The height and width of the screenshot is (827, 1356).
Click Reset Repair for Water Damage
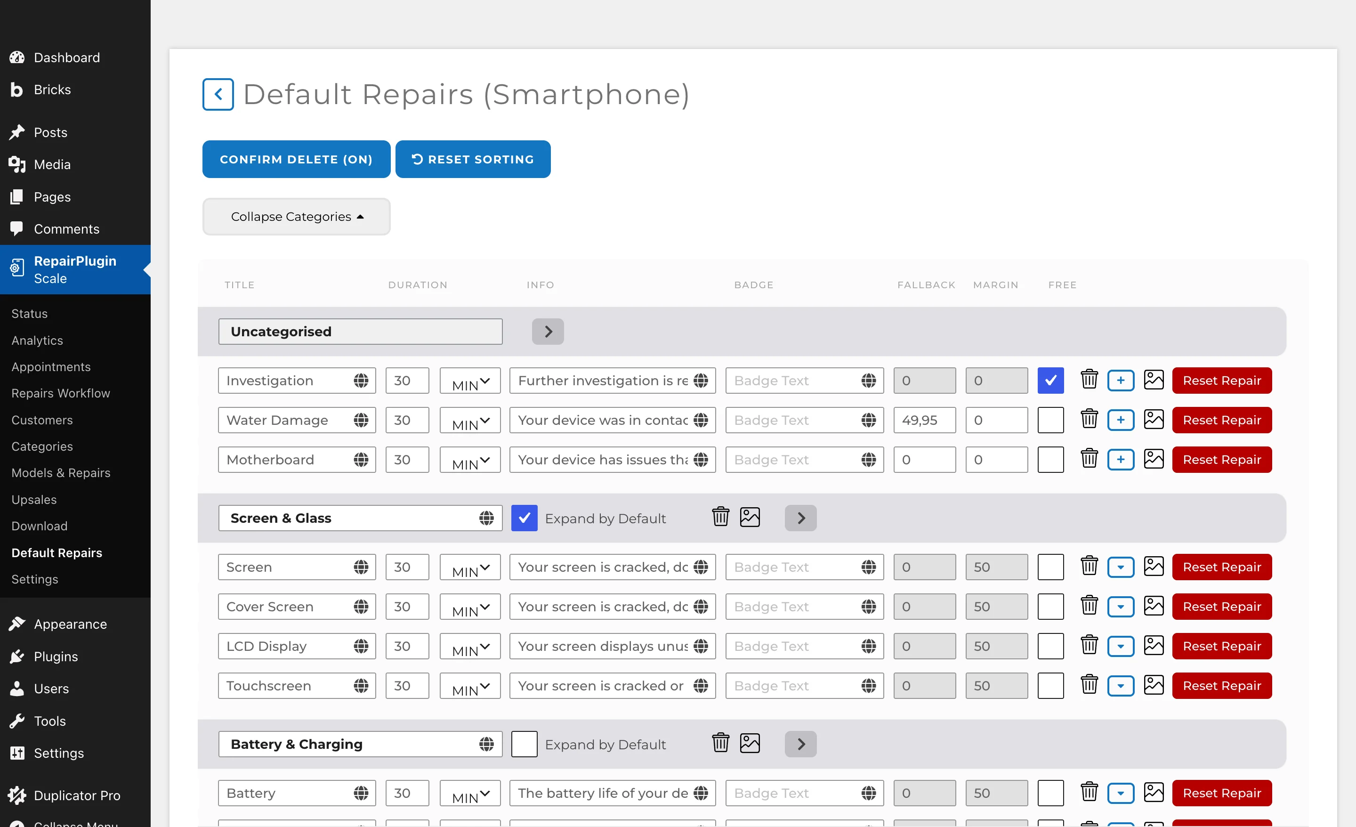pos(1222,420)
